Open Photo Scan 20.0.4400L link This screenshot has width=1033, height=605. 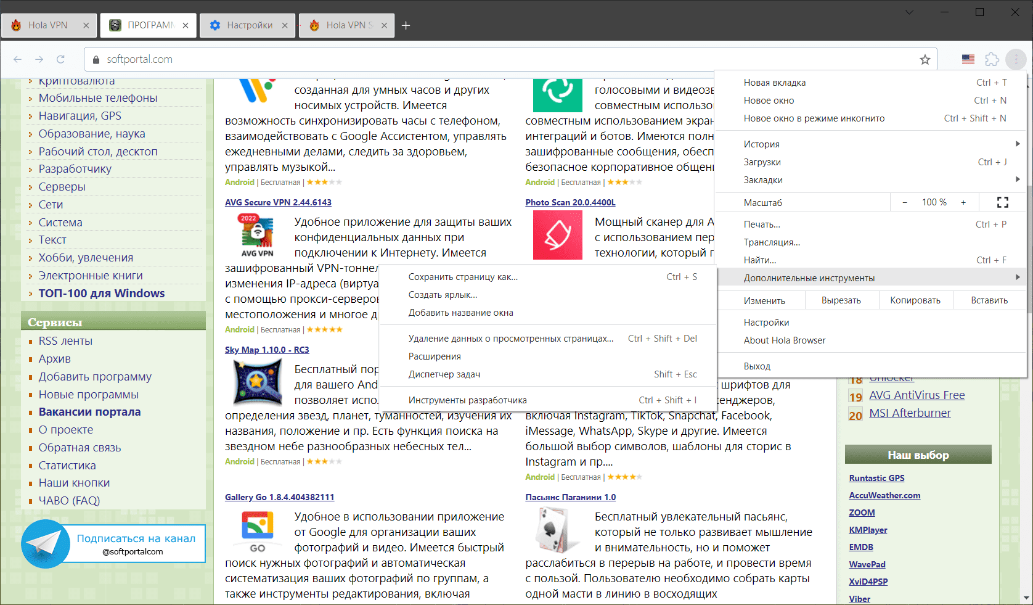coord(570,202)
